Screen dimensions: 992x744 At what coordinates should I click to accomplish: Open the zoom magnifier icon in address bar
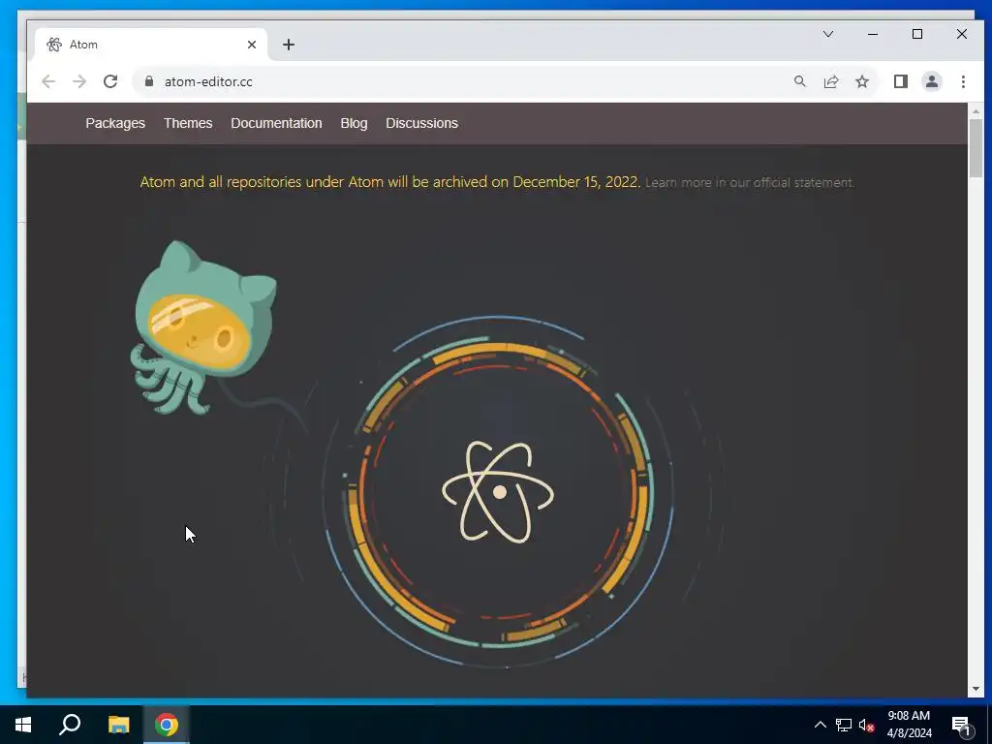799,81
